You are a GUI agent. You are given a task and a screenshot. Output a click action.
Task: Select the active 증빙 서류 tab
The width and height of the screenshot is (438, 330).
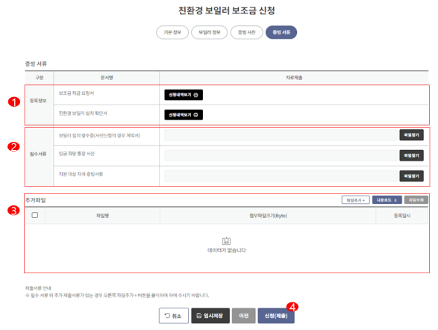pos(281,32)
